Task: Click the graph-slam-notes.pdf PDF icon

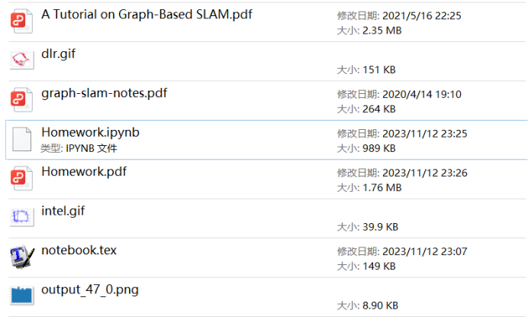Action: click(x=21, y=100)
